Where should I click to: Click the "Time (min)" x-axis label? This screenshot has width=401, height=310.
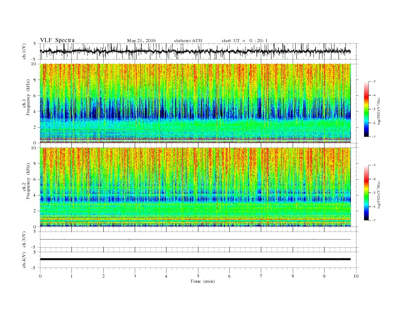[203, 281]
